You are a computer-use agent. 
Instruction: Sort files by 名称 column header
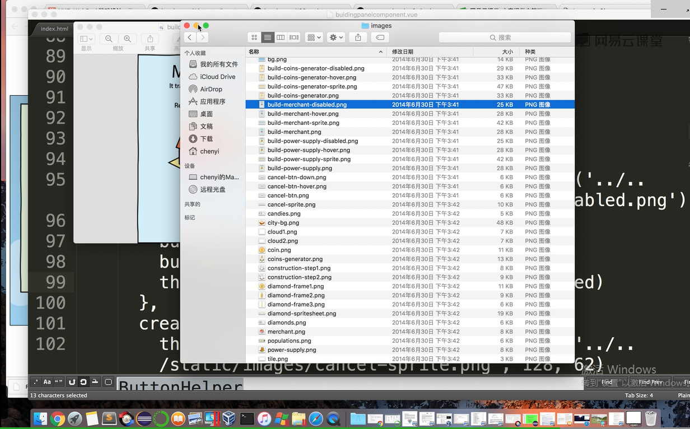click(x=316, y=52)
